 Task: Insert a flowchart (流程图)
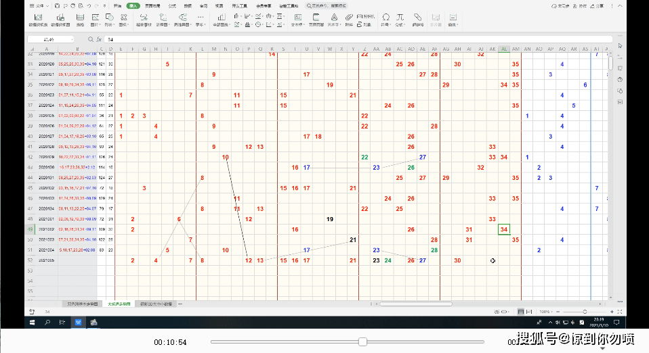163,20
